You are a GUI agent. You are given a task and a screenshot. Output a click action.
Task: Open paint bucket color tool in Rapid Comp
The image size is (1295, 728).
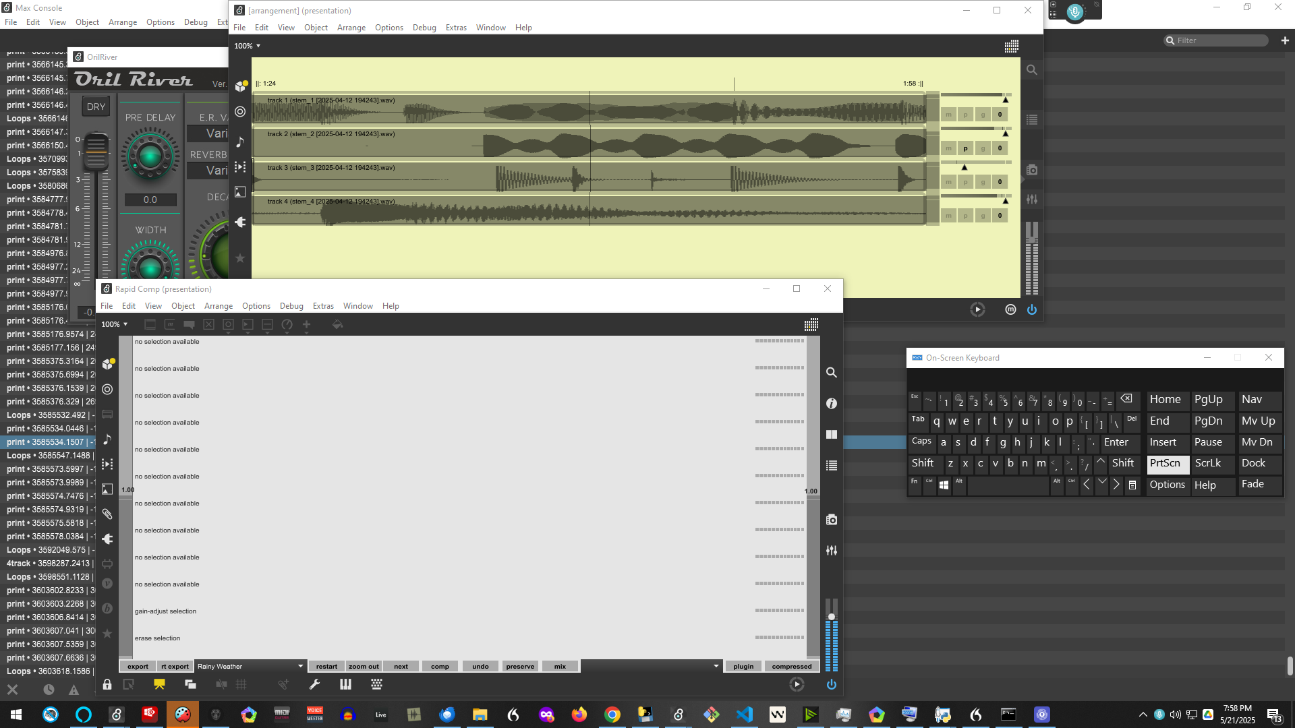tap(338, 325)
